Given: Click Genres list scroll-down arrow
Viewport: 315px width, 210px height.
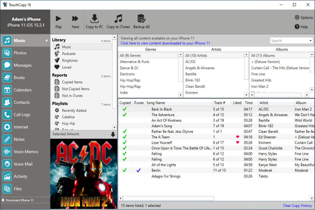Looking at the screenshot, I should click(180, 95).
